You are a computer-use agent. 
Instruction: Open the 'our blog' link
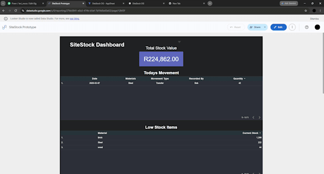(x=75, y=19)
